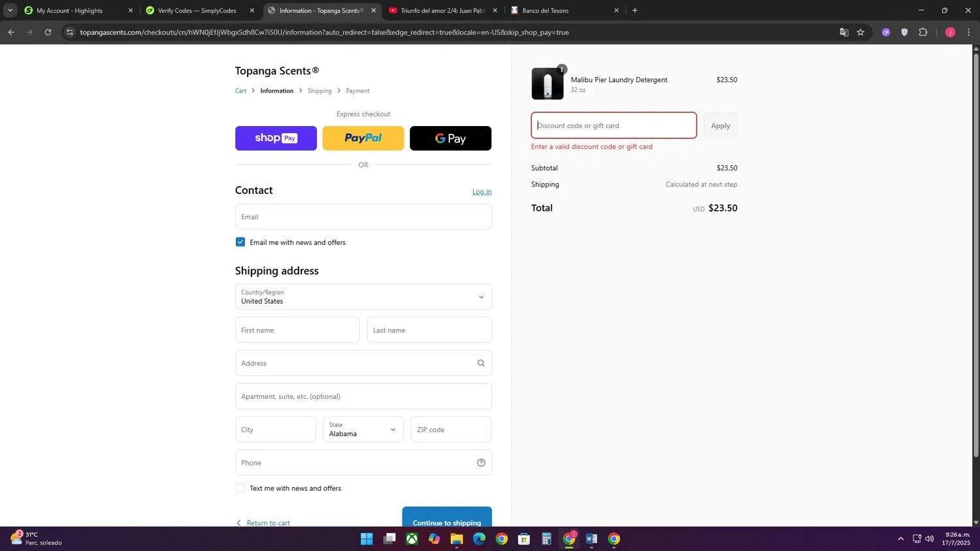Viewport: 980px width, 551px height.
Task: Open the Country/Region dropdown
Action: coord(363,297)
